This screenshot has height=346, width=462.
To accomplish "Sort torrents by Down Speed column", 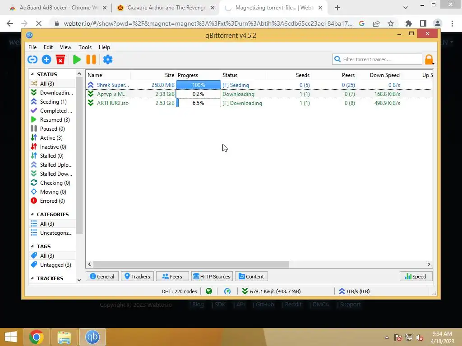I will pyautogui.click(x=379, y=75).
